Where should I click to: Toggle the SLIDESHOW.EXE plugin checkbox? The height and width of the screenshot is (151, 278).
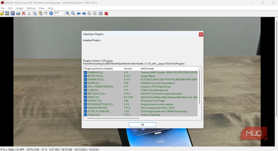[x=86, y=108]
